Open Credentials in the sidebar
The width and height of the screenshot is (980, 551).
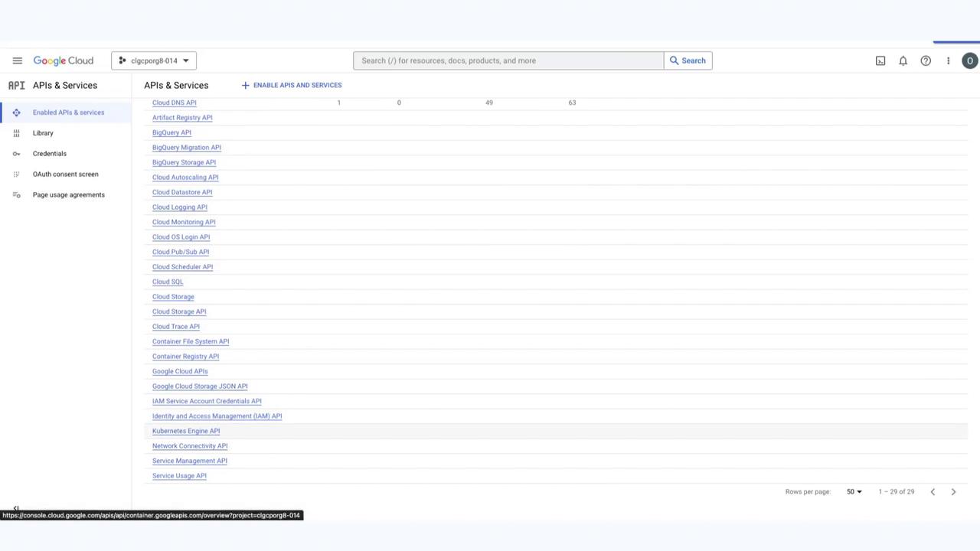click(50, 154)
